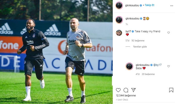
Task: Click the training photo of two runners
Action: [56, 52]
